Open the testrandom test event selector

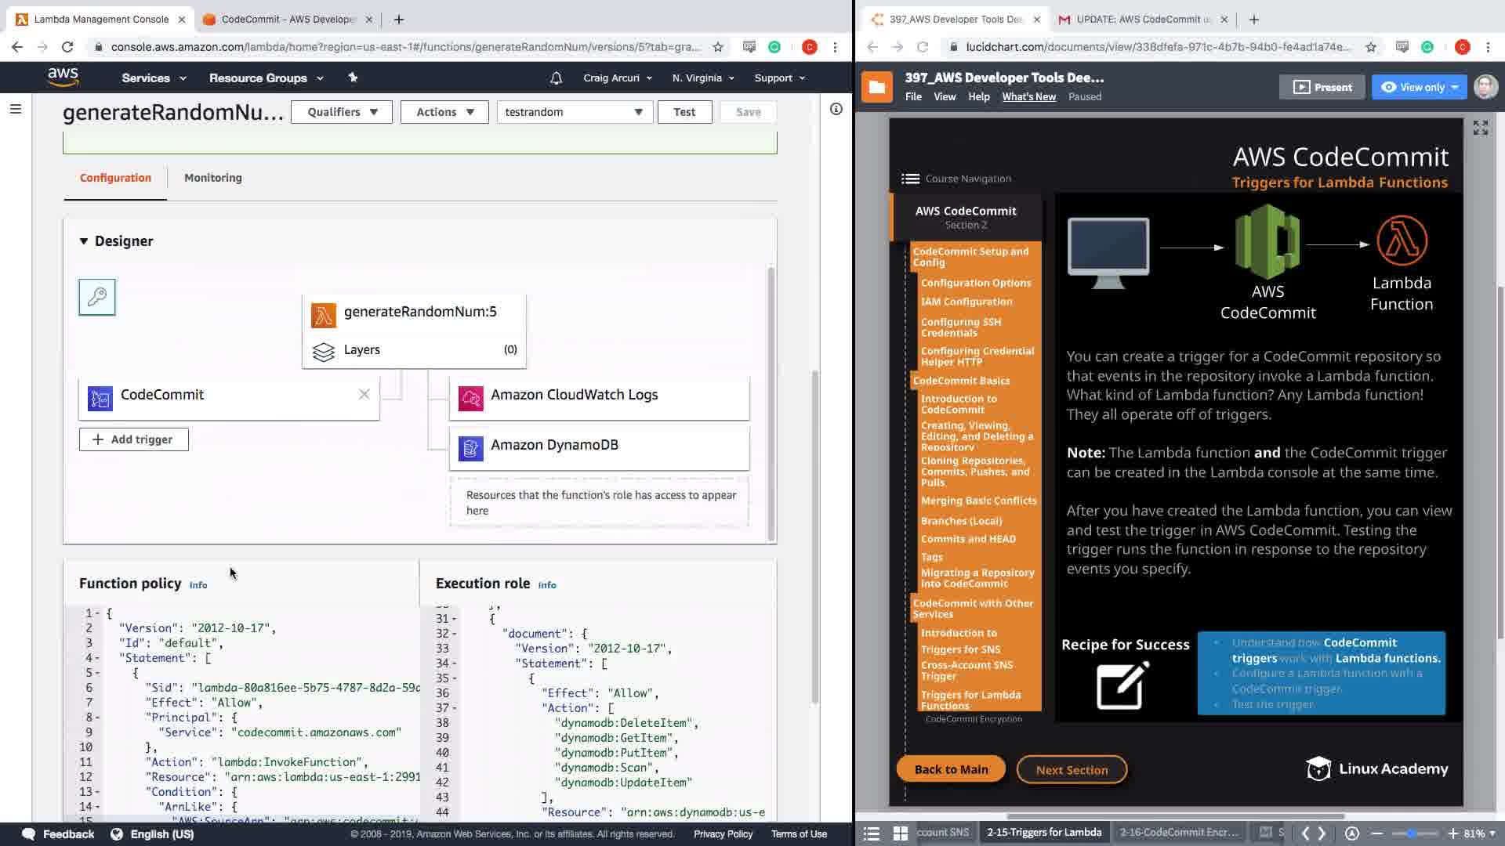tap(574, 112)
